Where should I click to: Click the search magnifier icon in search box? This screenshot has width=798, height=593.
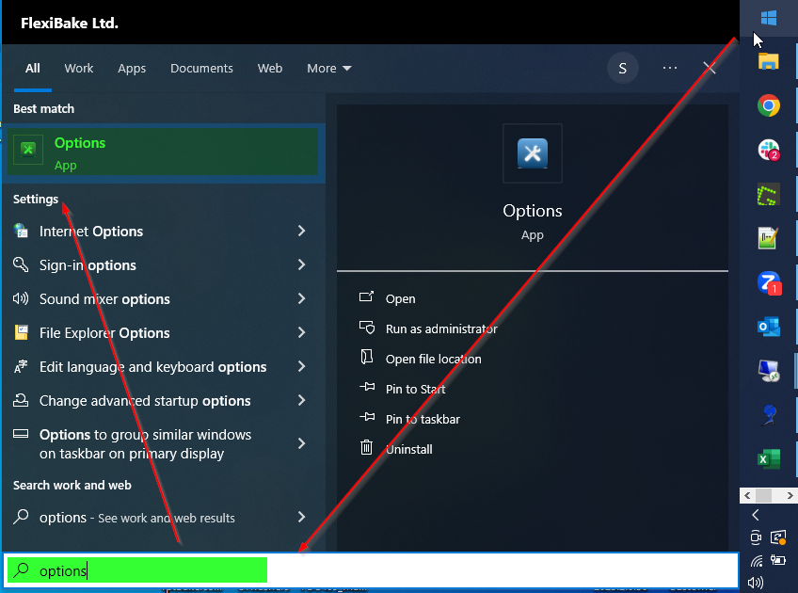[21, 569]
